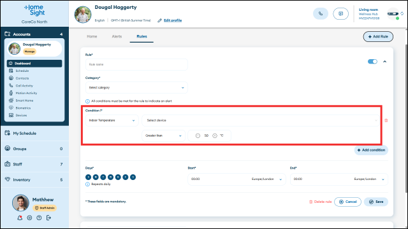Click the pencil icon beside Edit profile

[159, 20]
